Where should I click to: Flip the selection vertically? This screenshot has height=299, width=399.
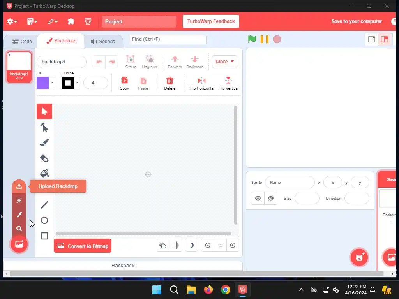click(228, 83)
